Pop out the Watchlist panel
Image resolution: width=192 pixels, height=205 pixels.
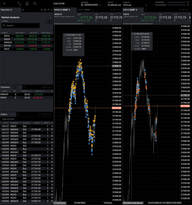[48, 10]
